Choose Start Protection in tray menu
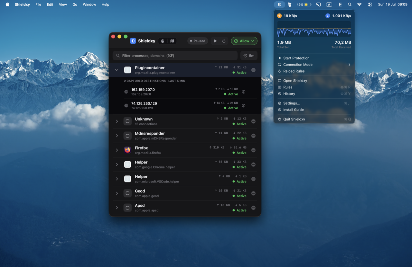This screenshot has width=412, height=267. coord(314,58)
